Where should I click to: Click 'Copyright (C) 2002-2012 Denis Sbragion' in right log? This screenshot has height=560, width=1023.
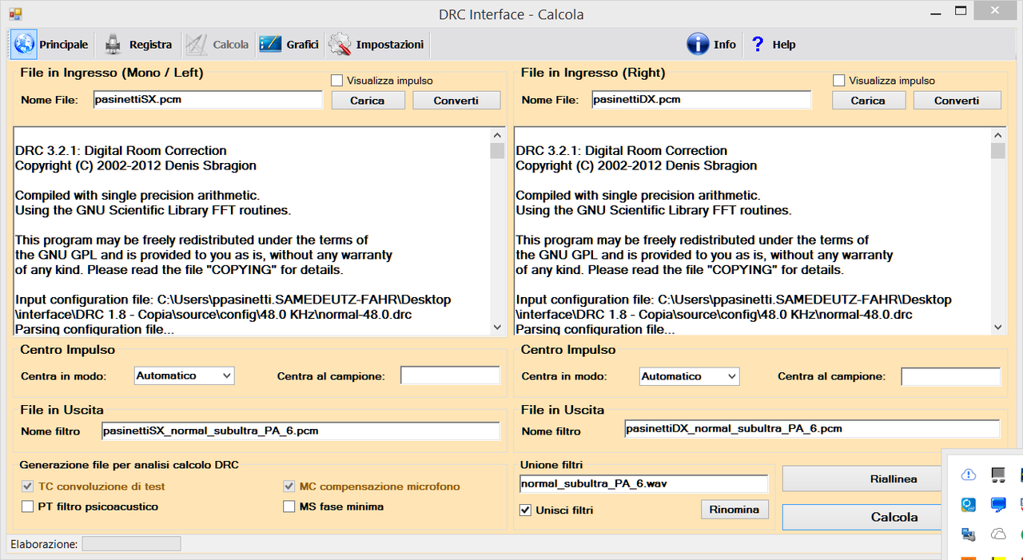point(636,165)
